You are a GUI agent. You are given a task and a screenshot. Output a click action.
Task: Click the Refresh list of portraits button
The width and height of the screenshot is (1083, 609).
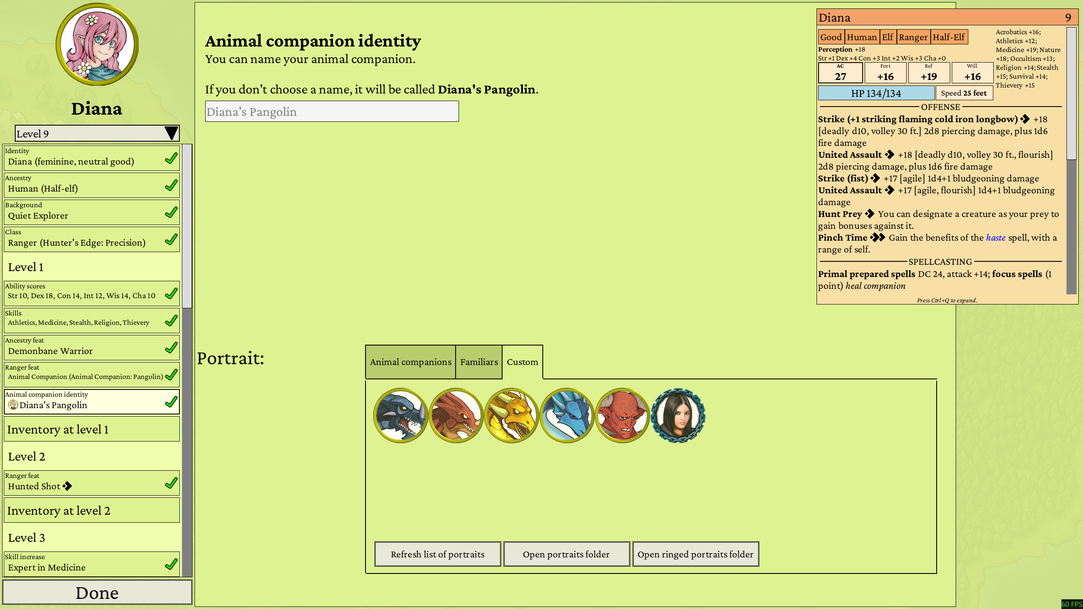(x=437, y=554)
